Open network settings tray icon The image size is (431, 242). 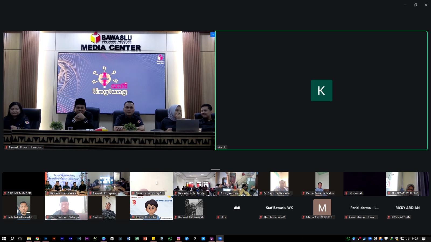click(x=402, y=239)
